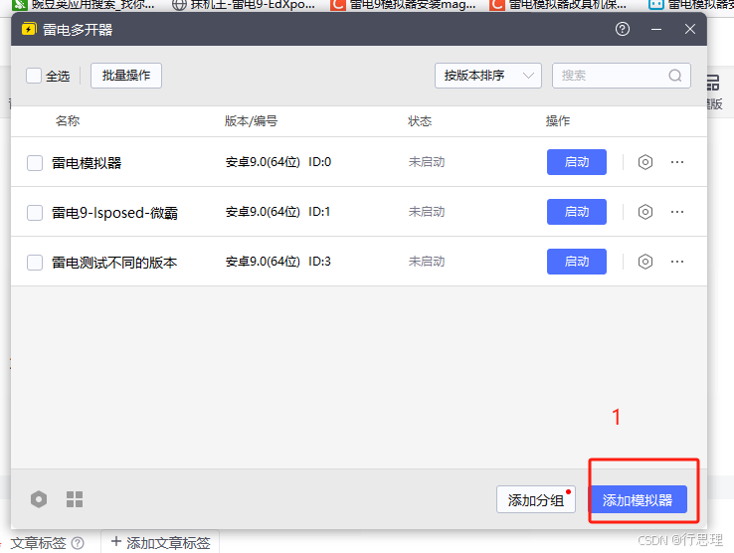This screenshot has width=734, height=553.
Task: Open more options dots for 雷电9-lsposed-微霸
Action: [677, 212]
